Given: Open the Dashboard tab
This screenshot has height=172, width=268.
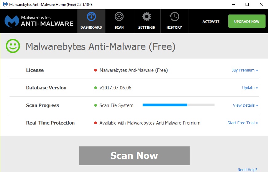Looking at the screenshot, I should tap(91, 21).
